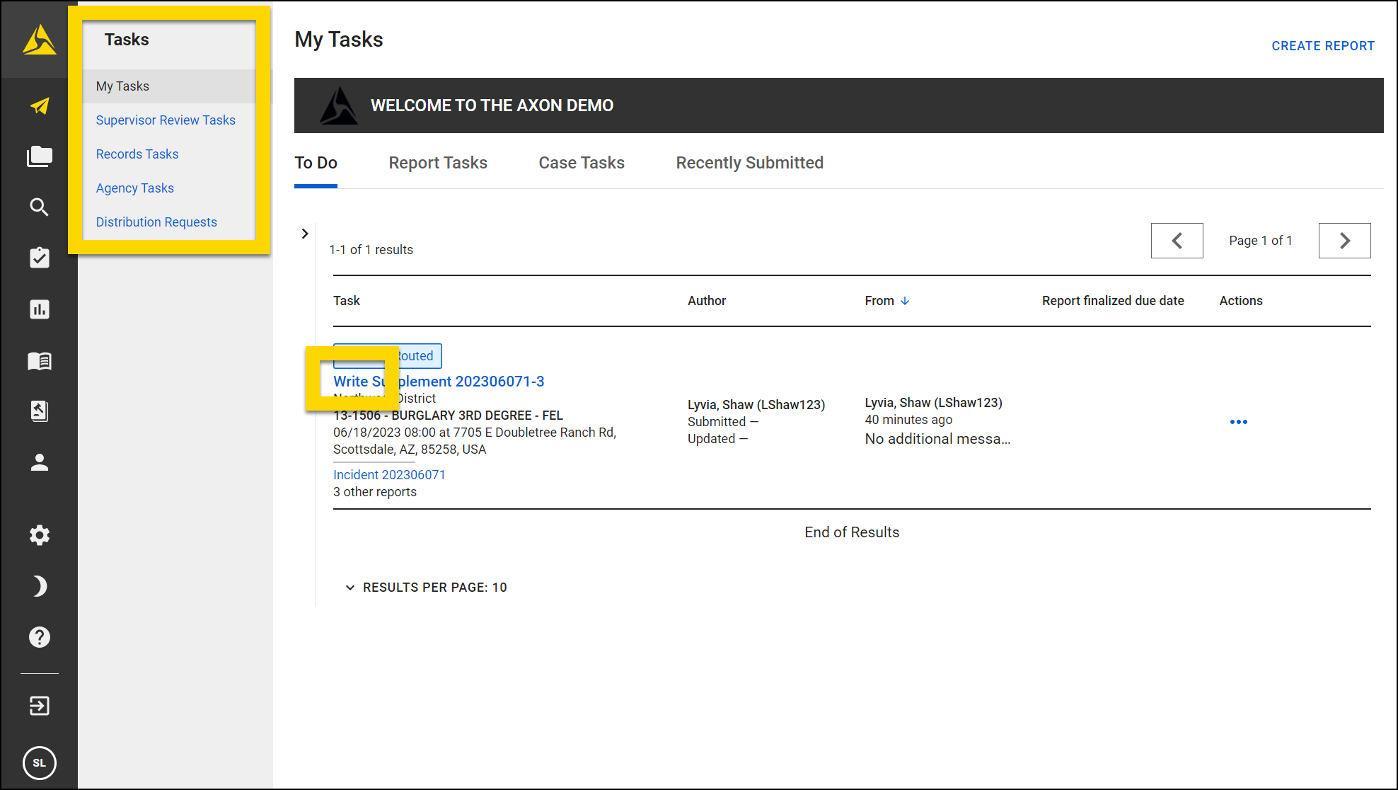Toggle dark mode with the moon icon
1398x790 pixels.
[40, 586]
